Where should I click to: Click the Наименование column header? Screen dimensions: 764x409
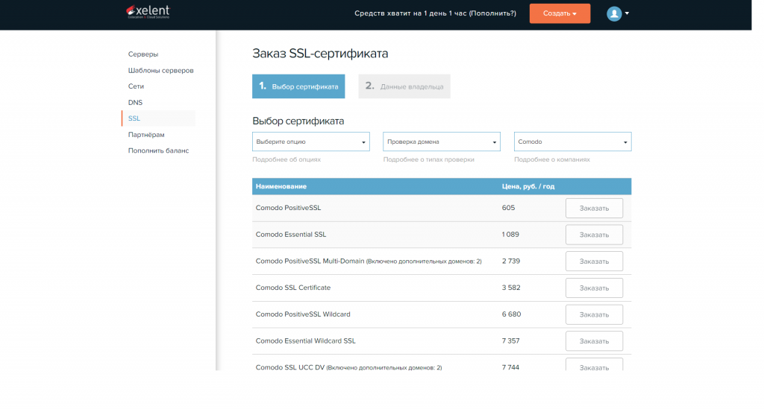tap(281, 186)
